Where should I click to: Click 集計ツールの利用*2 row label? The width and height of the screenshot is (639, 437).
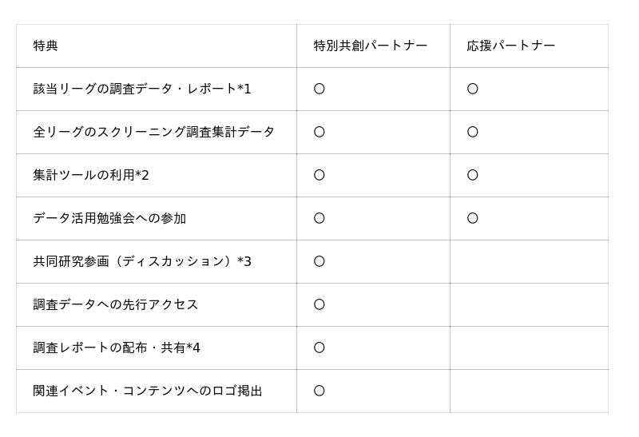[x=91, y=175]
